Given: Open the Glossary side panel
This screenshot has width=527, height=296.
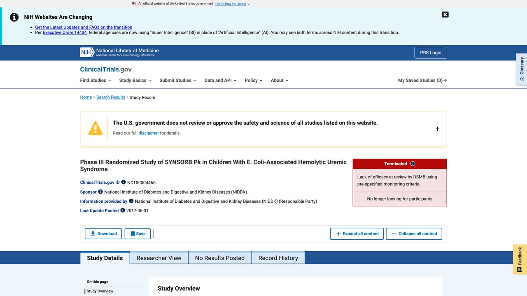Looking at the screenshot, I should 522,69.
